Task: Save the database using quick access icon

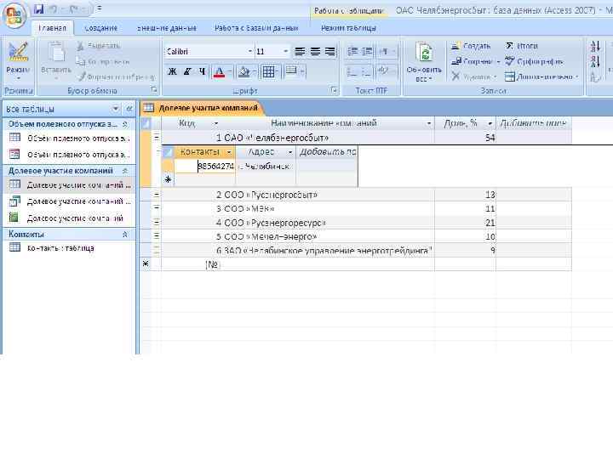Action: (x=38, y=8)
